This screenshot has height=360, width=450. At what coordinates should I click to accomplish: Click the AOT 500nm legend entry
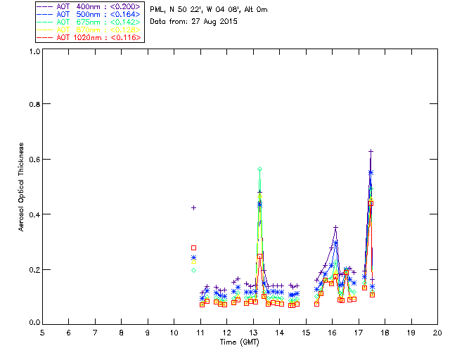[x=89, y=14]
